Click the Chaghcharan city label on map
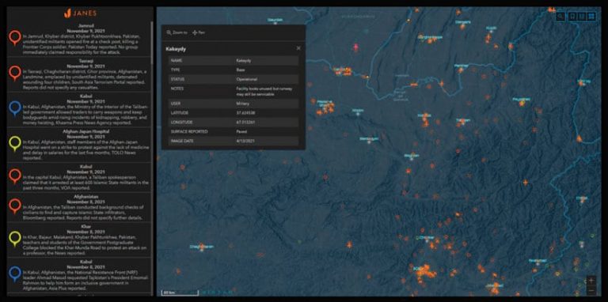 coord(202,246)
